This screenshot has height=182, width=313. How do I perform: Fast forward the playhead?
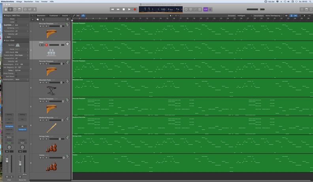coord(118,9)
